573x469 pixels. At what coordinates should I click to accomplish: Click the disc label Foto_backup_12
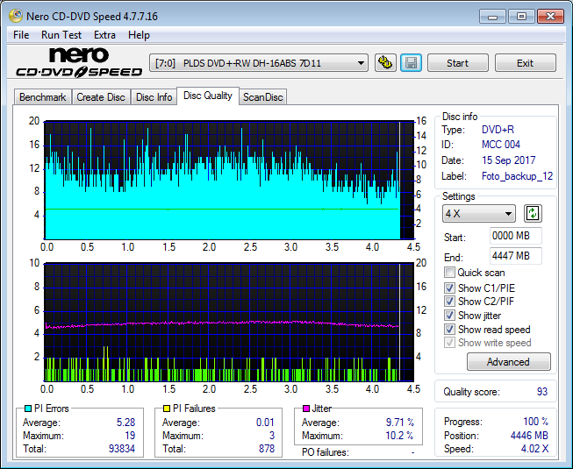[517, 176]
